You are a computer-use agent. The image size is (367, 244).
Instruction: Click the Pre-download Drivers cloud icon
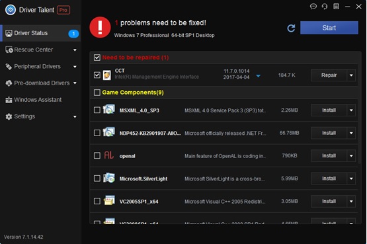9,83
